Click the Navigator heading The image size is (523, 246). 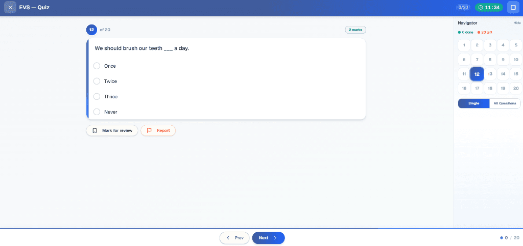(x=467, y=23)
